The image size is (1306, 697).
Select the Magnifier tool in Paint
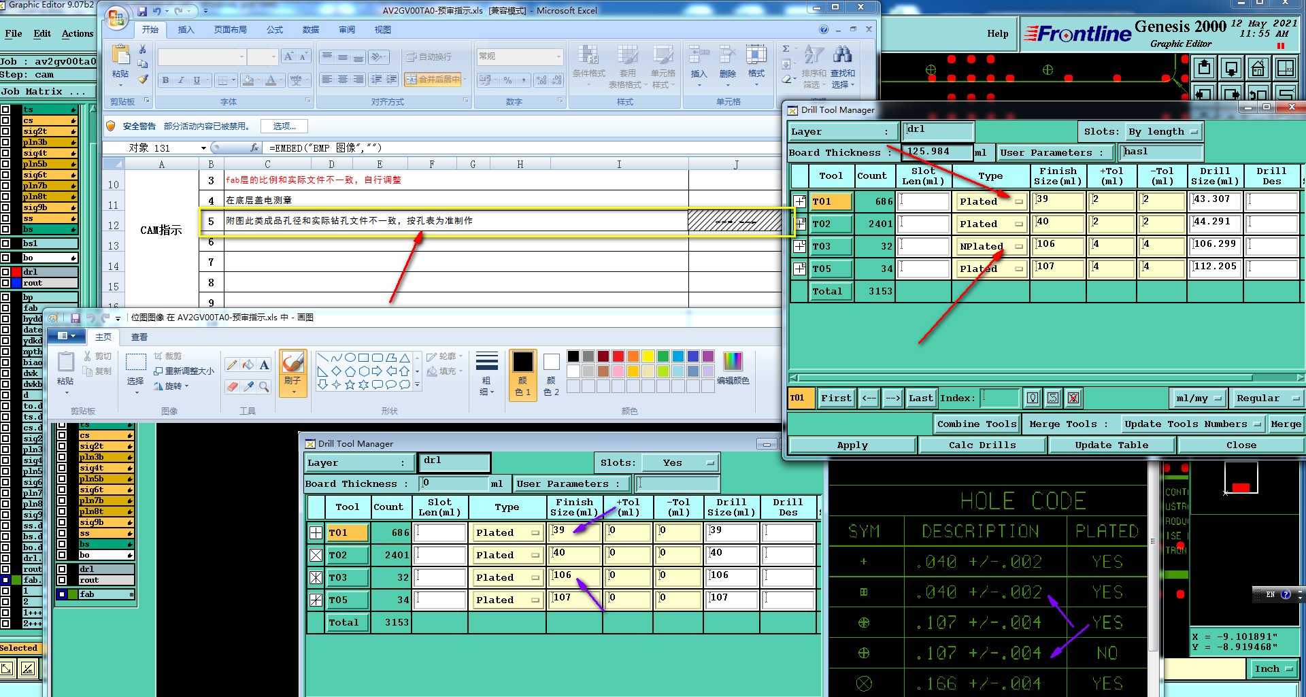pyautogui.click(x=265, y=386)
